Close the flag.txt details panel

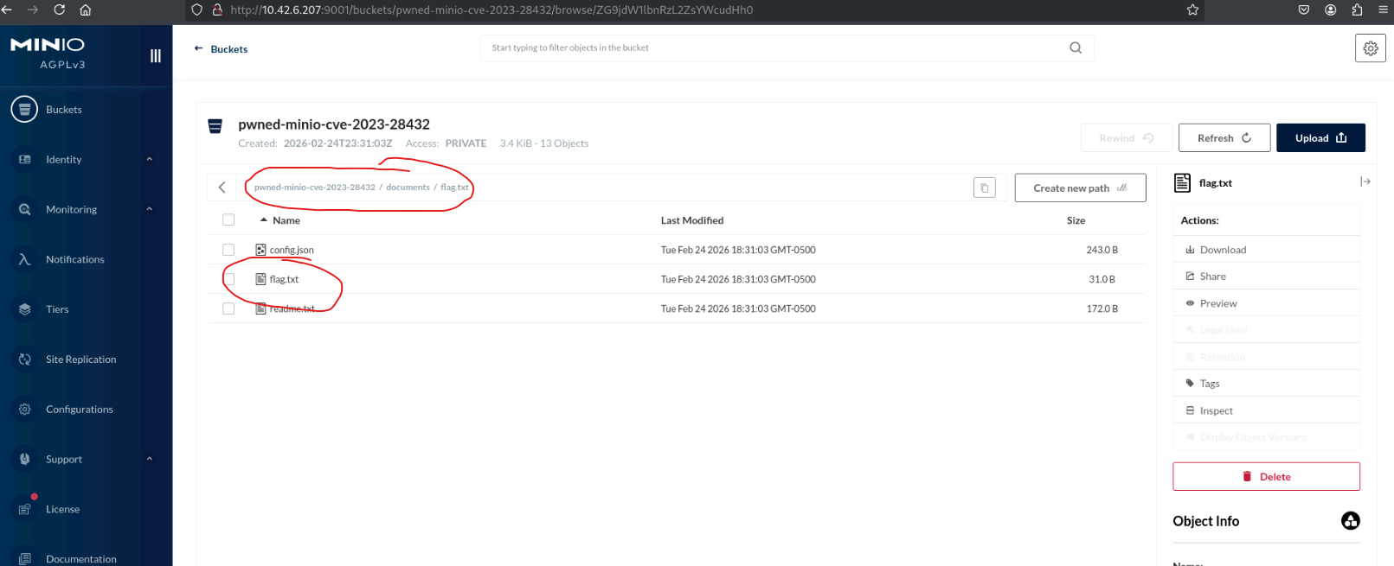pyautogui.click(x=1365, y=181)
